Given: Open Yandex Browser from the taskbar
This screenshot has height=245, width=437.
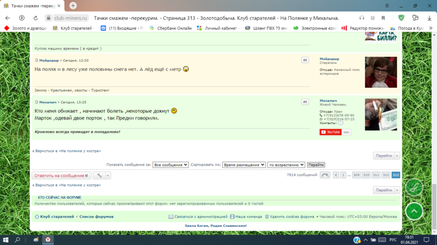Looking at the screenshot, I should pos(48,240).
